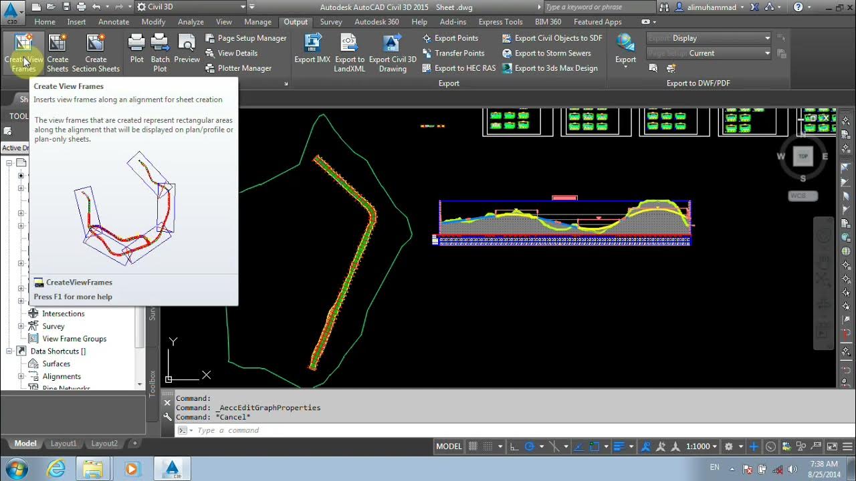
Task: Click the Model tab
Action: pos(25,444)
